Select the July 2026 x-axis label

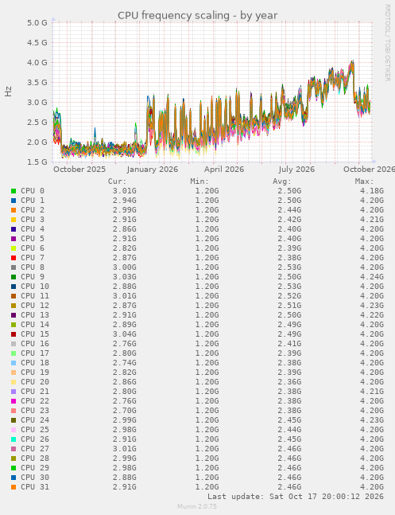pos(296,170)
